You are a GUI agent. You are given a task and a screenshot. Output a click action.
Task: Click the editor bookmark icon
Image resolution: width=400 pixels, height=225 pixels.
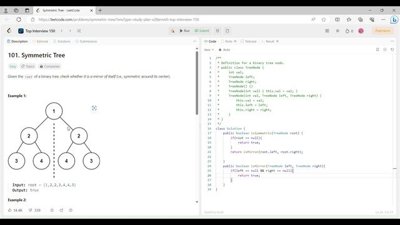pos(377,50)
